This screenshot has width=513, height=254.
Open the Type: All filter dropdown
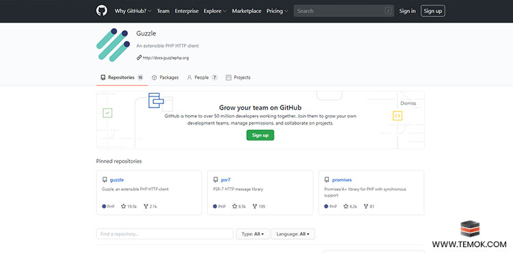(x=252, y=234)
